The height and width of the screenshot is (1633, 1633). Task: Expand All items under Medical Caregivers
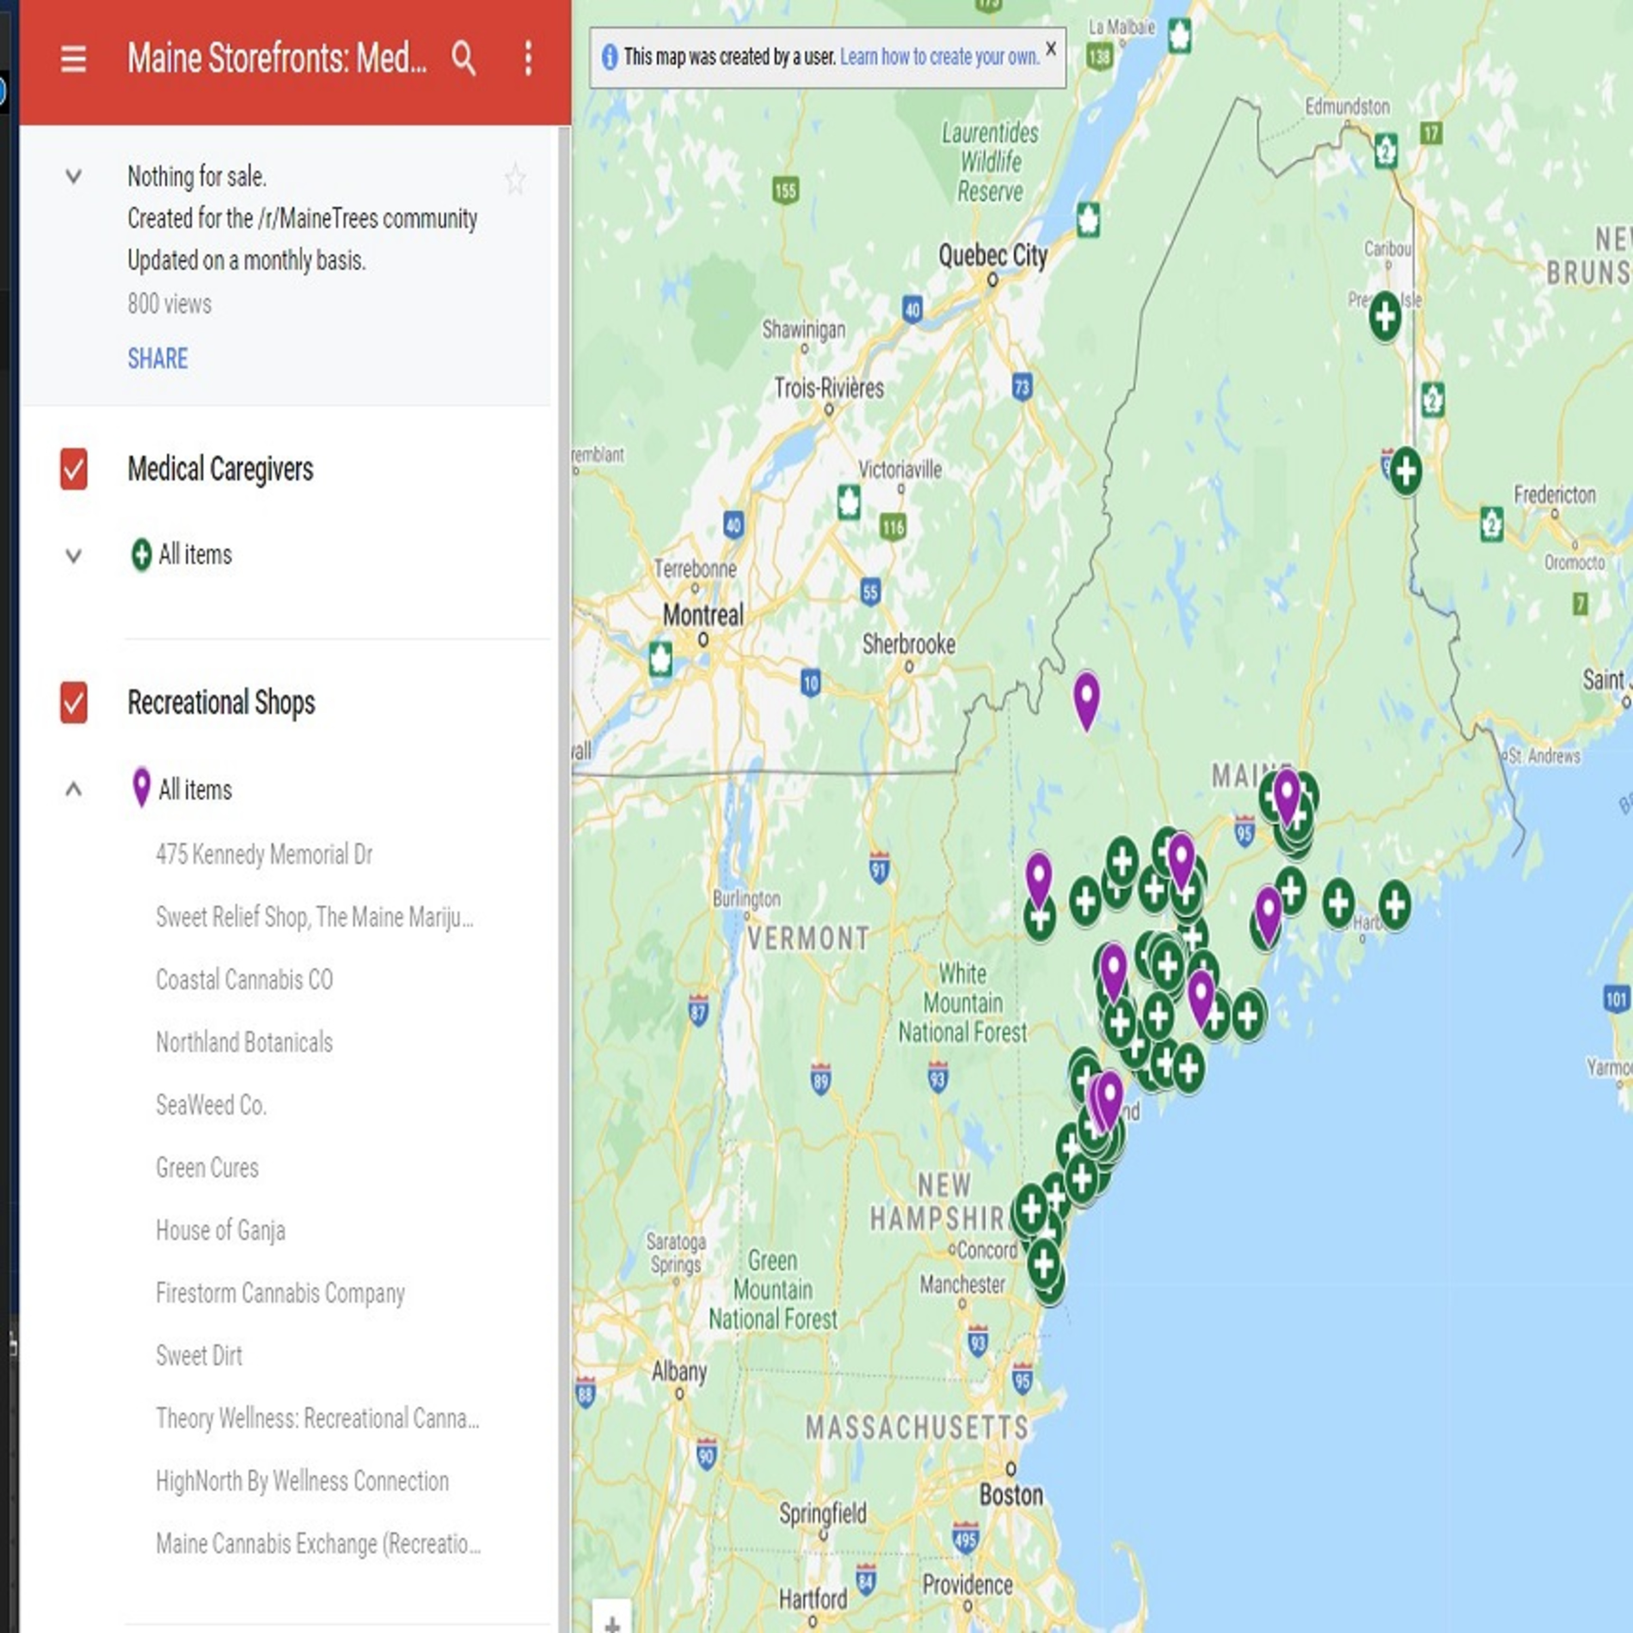pyautogui.click(x=73, y=555)
